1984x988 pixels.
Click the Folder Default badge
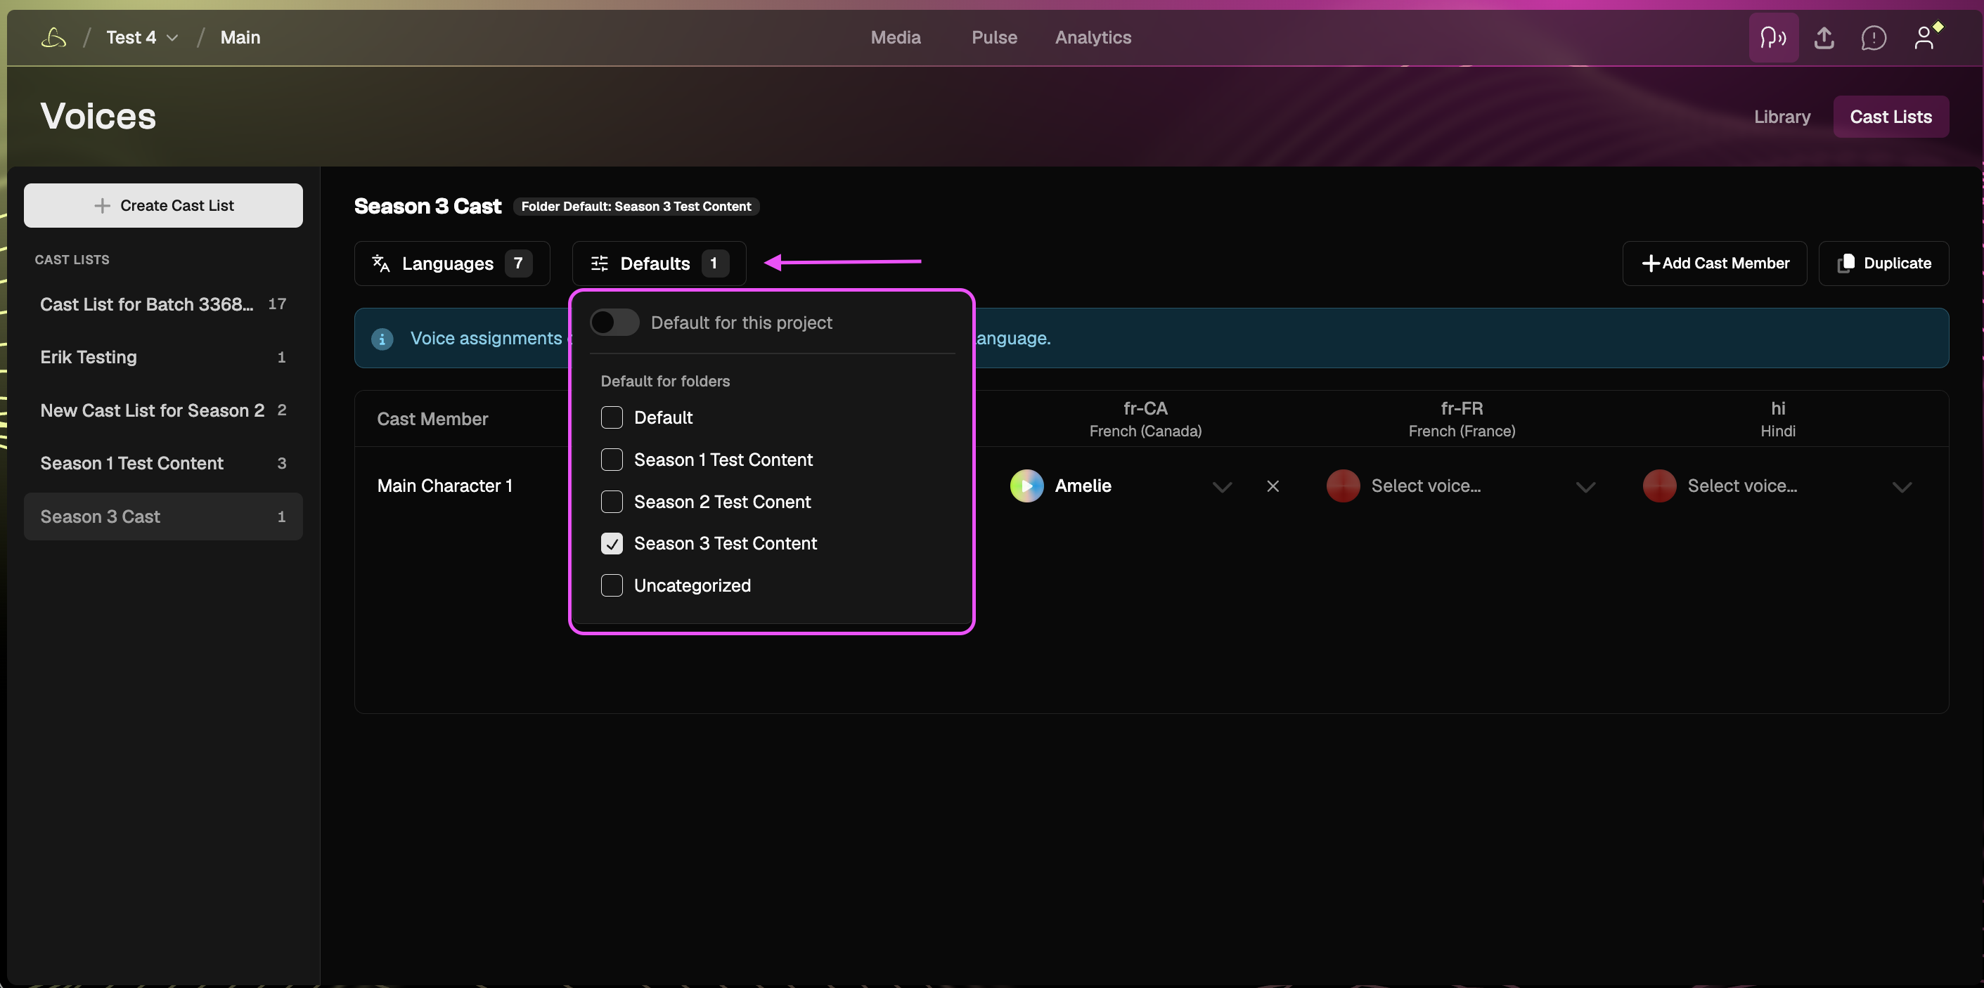[636, 207]
